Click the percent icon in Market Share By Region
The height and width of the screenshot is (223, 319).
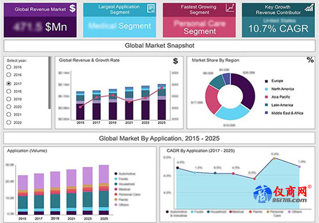310,60
